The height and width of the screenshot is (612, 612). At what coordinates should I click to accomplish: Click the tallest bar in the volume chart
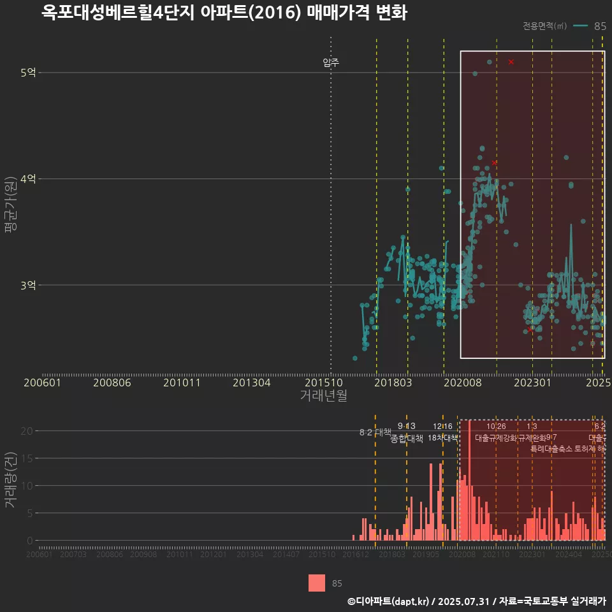point(469,480)
